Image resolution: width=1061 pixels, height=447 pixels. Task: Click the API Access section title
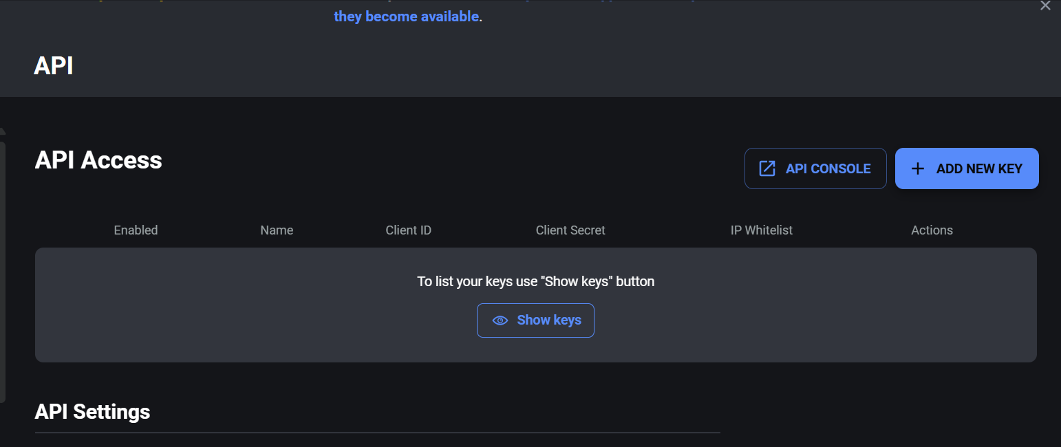pos(98,160)
